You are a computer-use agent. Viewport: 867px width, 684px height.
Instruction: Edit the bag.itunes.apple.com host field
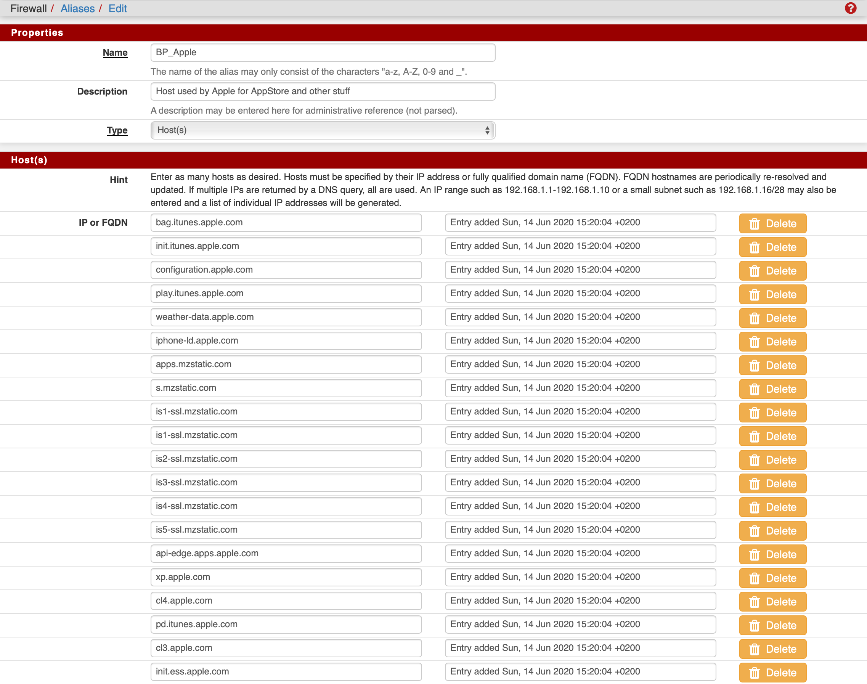point(286,223)
